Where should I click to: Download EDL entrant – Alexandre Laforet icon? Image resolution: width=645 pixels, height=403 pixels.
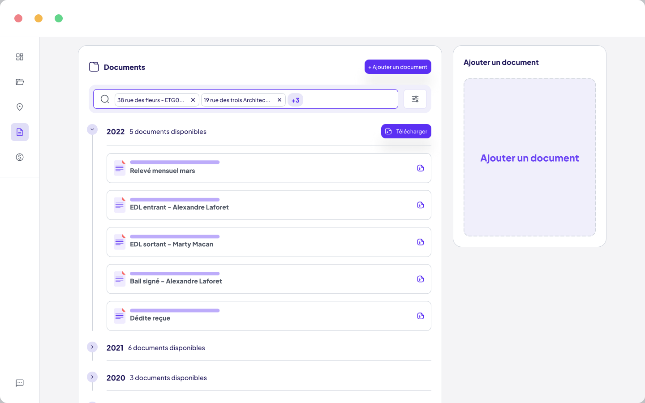coord(421,205)
